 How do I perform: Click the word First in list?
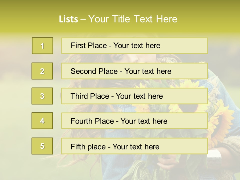coord(77,45)
